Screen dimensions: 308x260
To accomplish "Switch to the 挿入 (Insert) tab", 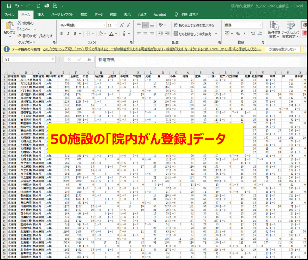I will (x=41, y=14).
